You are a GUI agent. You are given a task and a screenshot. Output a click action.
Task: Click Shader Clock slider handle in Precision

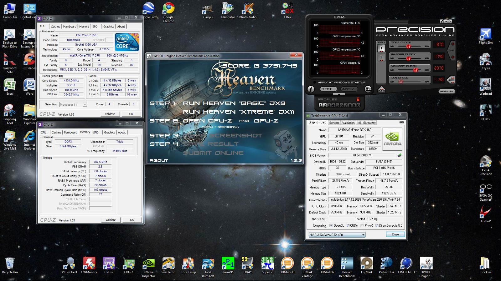(408, 58)
